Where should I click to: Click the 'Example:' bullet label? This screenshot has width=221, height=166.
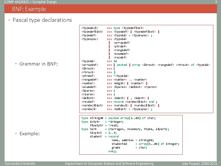[x=29, y=133]
